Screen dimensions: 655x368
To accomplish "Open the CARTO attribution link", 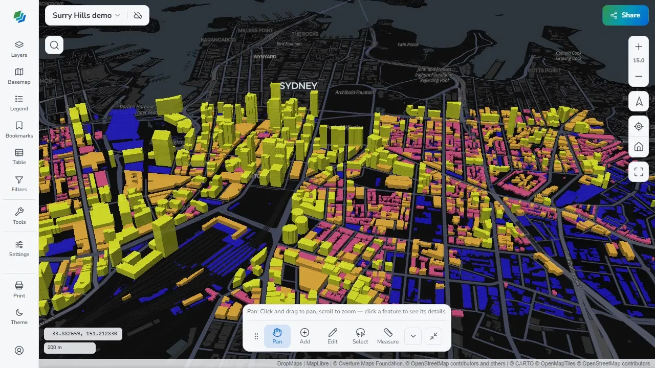I will click(523, 364).
